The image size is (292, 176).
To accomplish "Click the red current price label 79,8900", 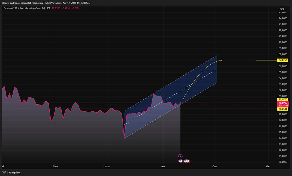I will click(283, 103).
